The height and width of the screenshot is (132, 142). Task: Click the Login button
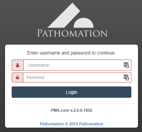tap(71, 92)
